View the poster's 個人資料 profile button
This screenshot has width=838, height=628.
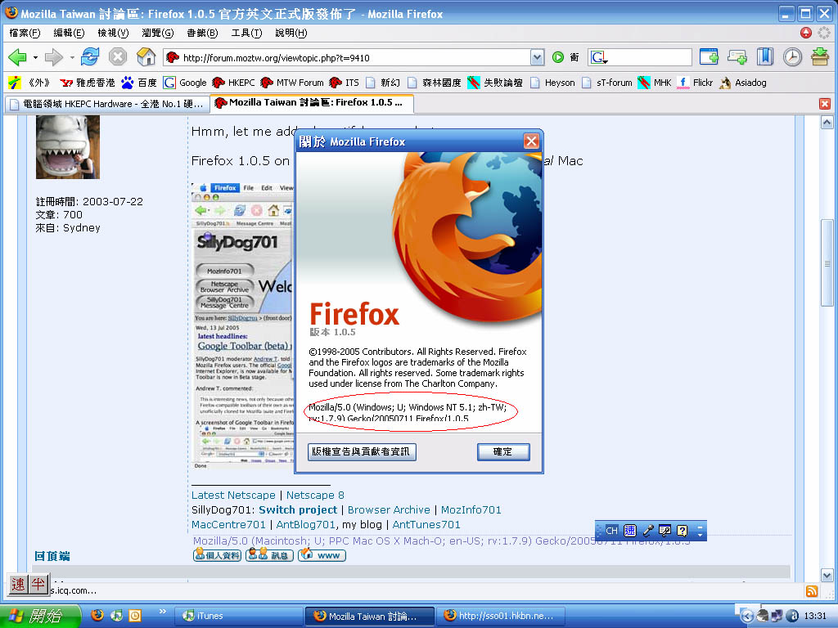coord(217,555)
